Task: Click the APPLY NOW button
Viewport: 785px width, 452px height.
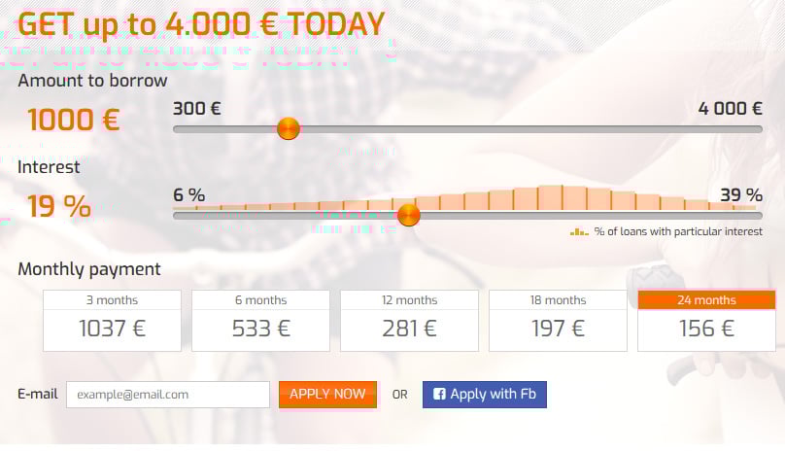Action: click(x=328, y=395)
